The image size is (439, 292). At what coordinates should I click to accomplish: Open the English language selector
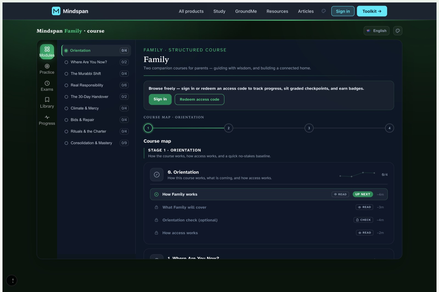[x=376, y=31]
